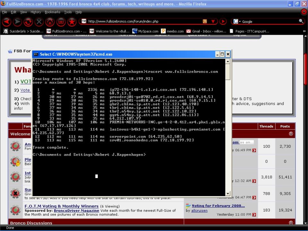Click the Stop loading X icon
This screenshot has width=308, height=231.
pyautogui.click(x=39, y=21)
